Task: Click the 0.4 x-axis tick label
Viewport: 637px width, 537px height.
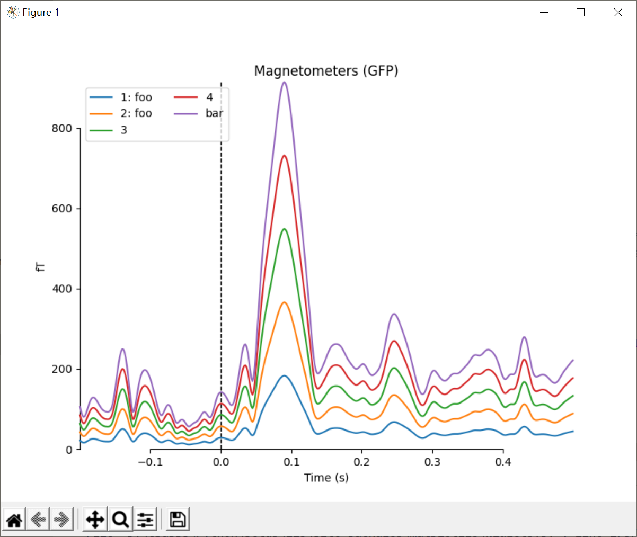Action: point(503,462)
